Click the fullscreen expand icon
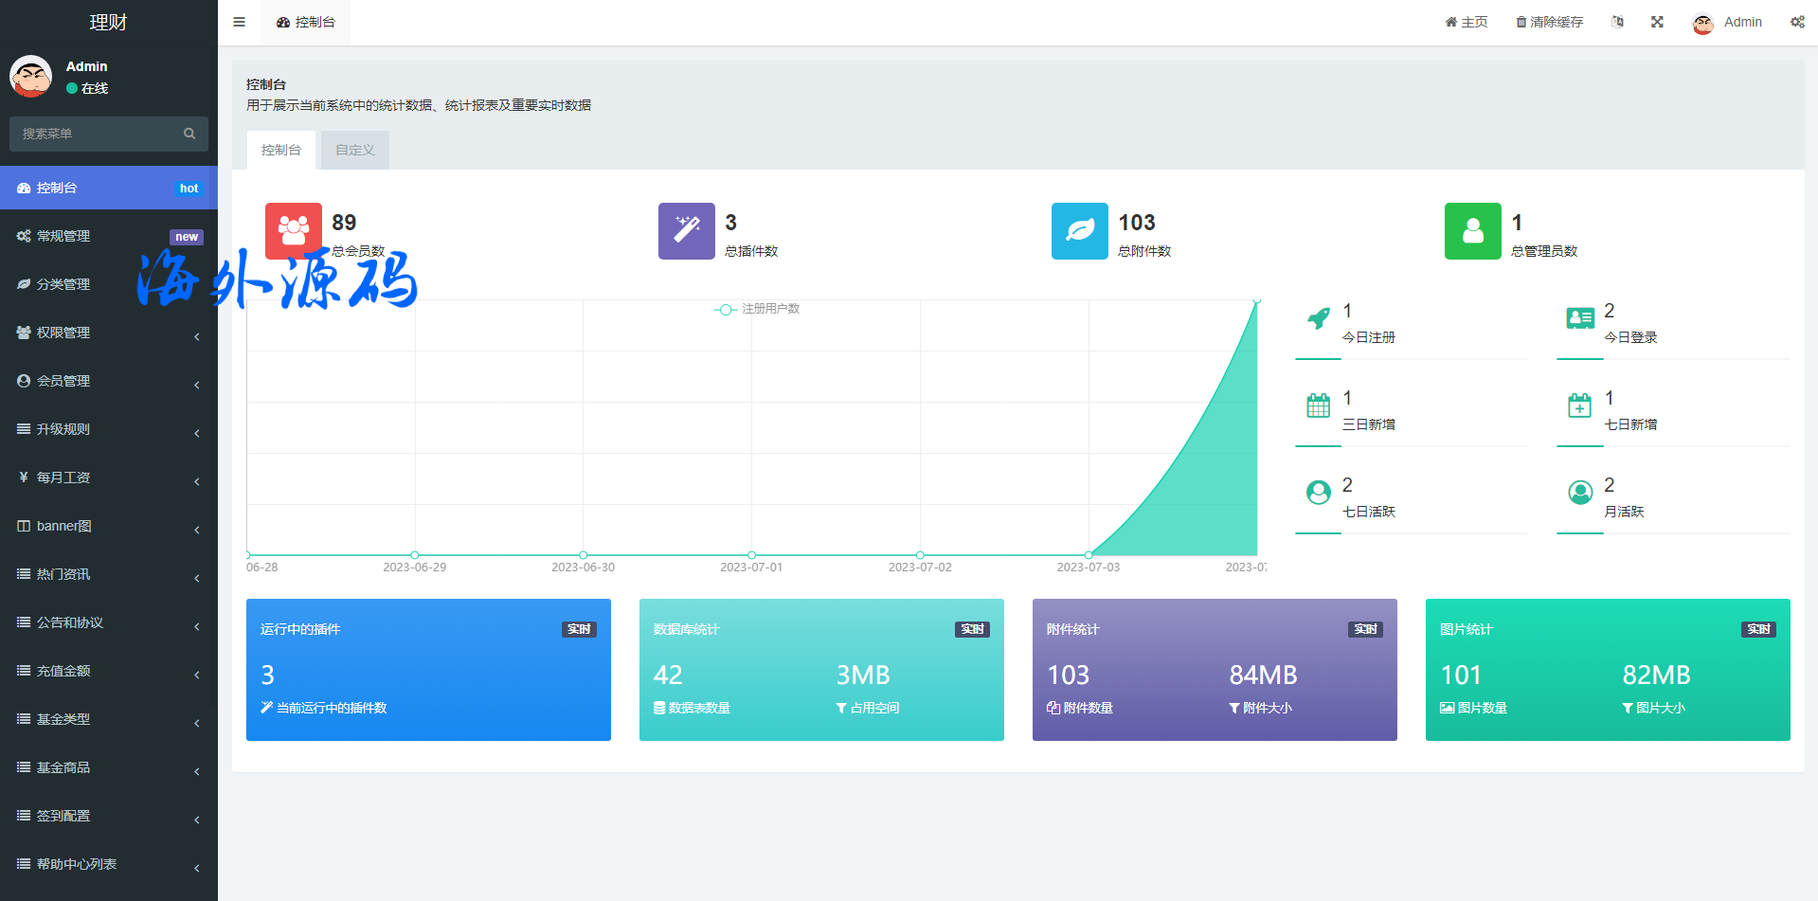 click(x=1657, y=22)
